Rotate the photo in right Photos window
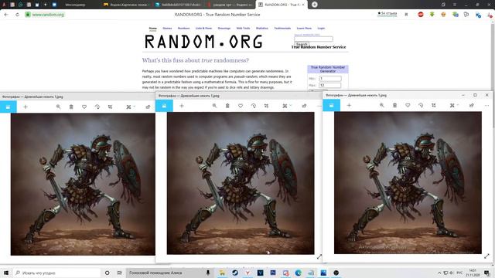495x278 pixels. click(421, 105)
